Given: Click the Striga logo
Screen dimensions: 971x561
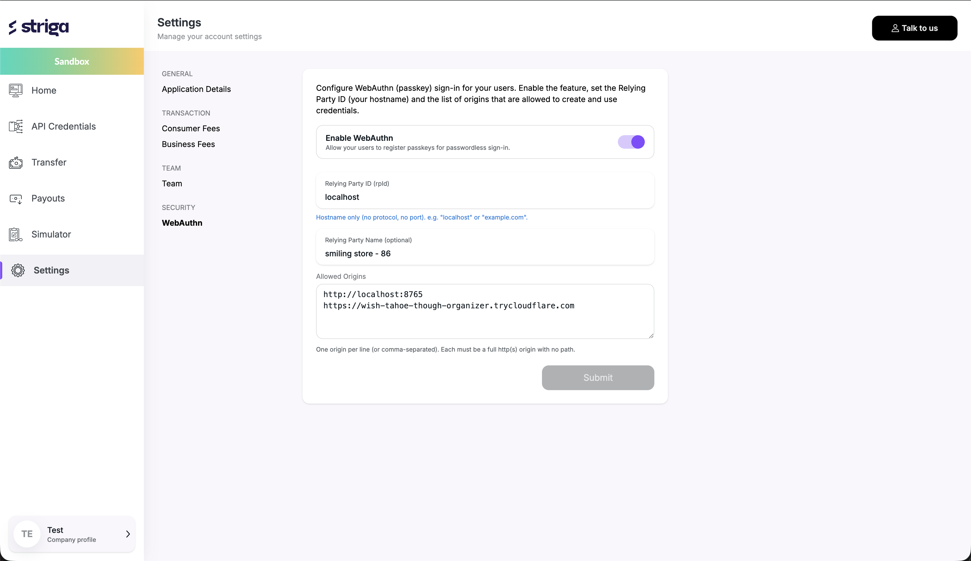Looking at the screenshot, I should click(38, 27).
